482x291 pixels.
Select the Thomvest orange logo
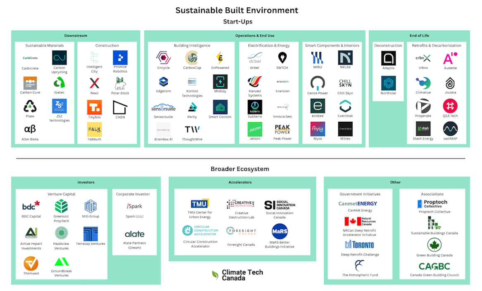[x=31, y=264]
